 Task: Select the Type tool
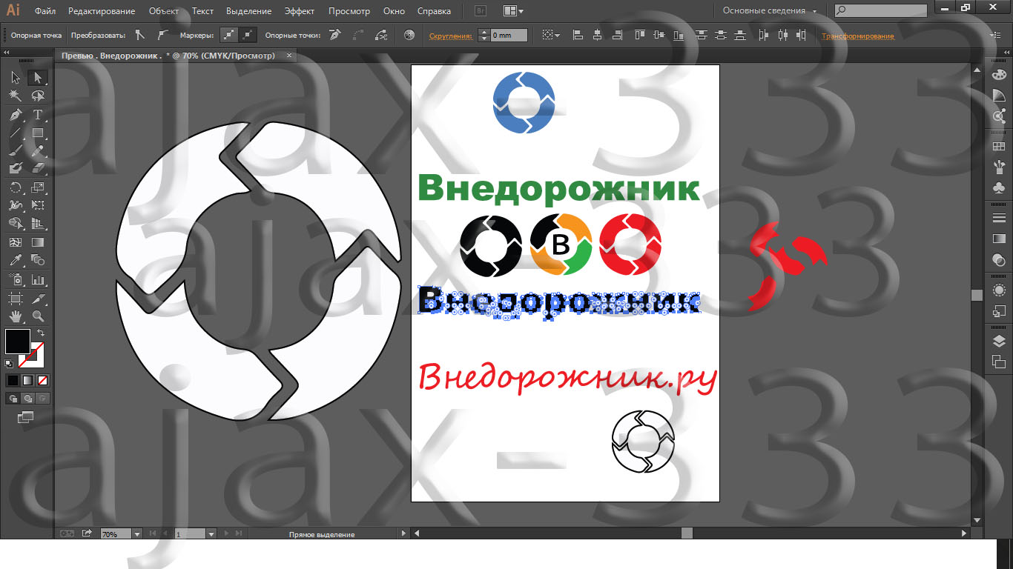pos(38,115)
